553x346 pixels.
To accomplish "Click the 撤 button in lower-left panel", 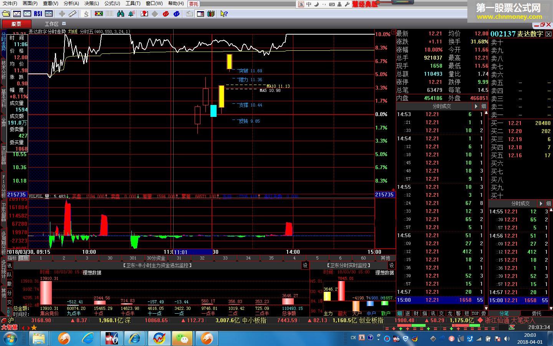I will point(9,284).
